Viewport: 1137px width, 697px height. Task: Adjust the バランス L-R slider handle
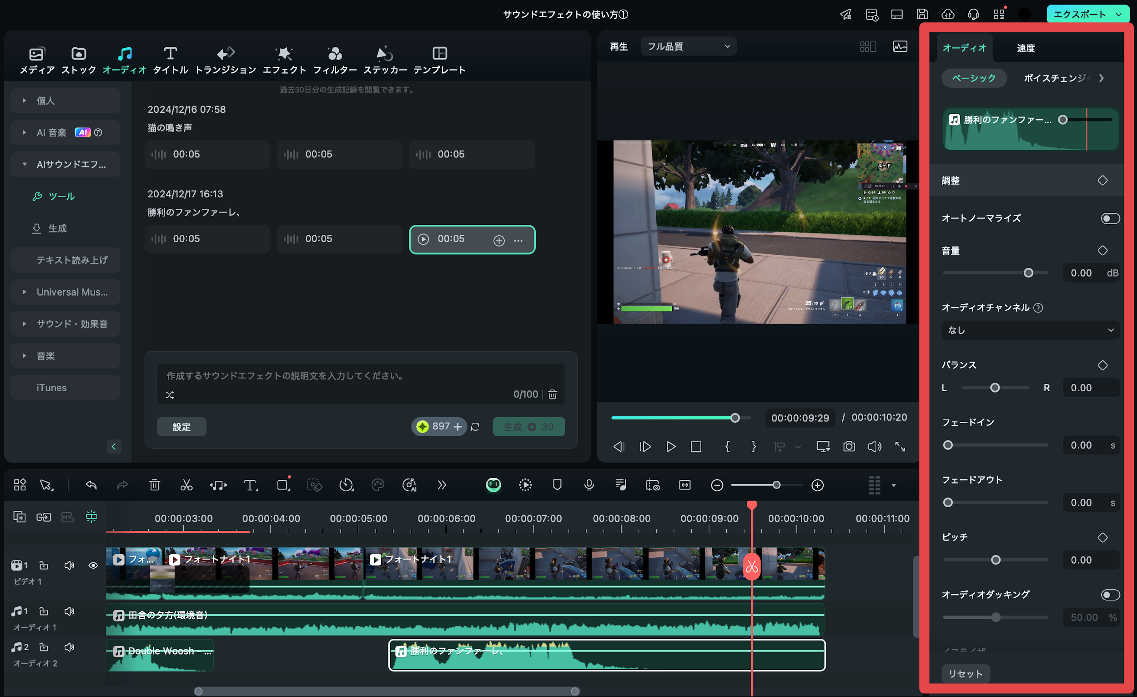point(995,388)
